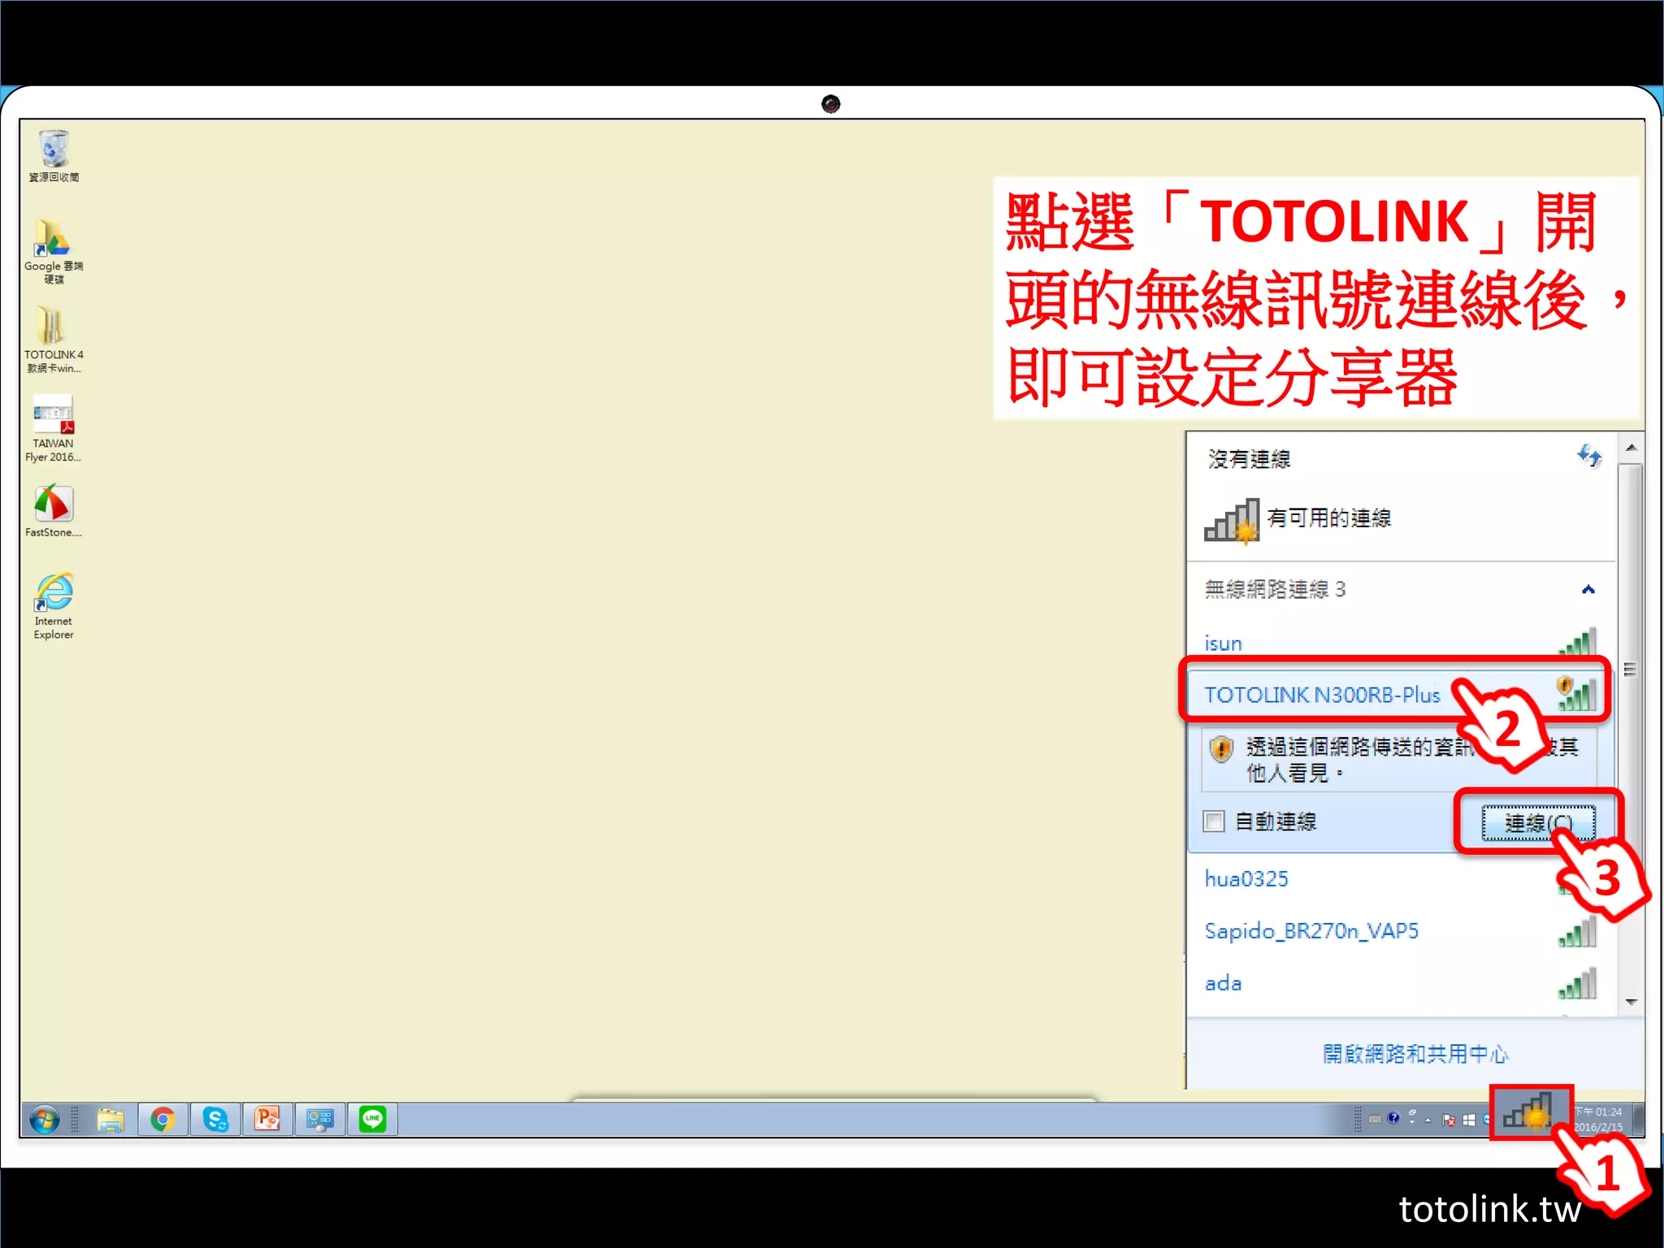This screenshot has width=1664, height=1248.
Task: Open LINE app in taskbar
Action: [x=372, y=1120]
